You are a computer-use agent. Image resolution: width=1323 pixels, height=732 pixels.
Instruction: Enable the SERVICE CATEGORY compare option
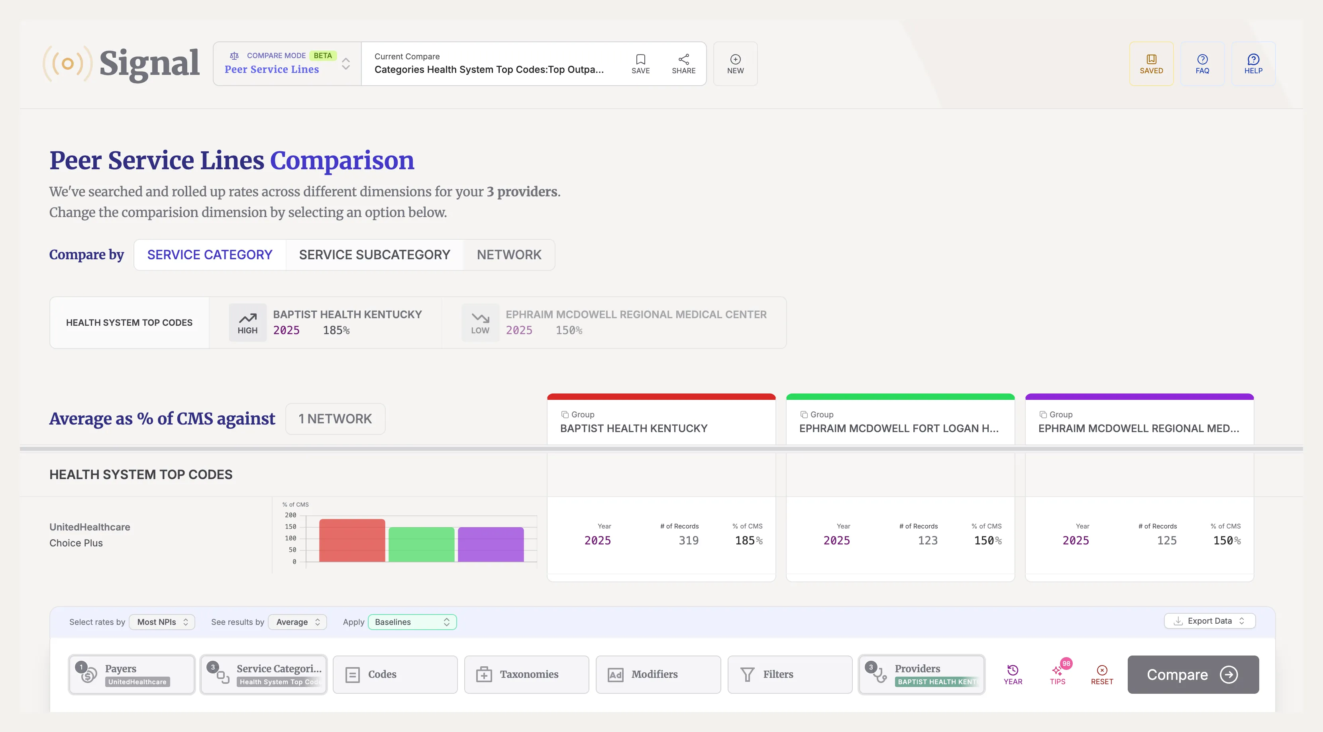(210, 254)
